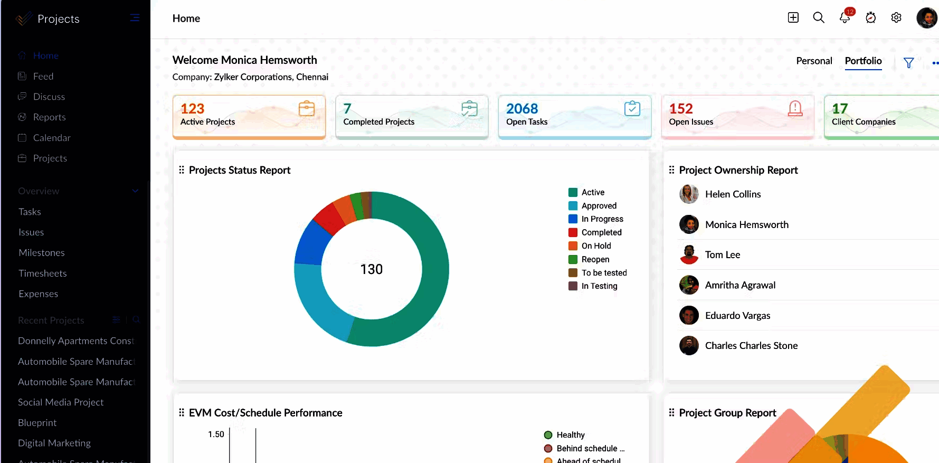
Task: Open the search magnifier icon
Action: pos(819,18)
